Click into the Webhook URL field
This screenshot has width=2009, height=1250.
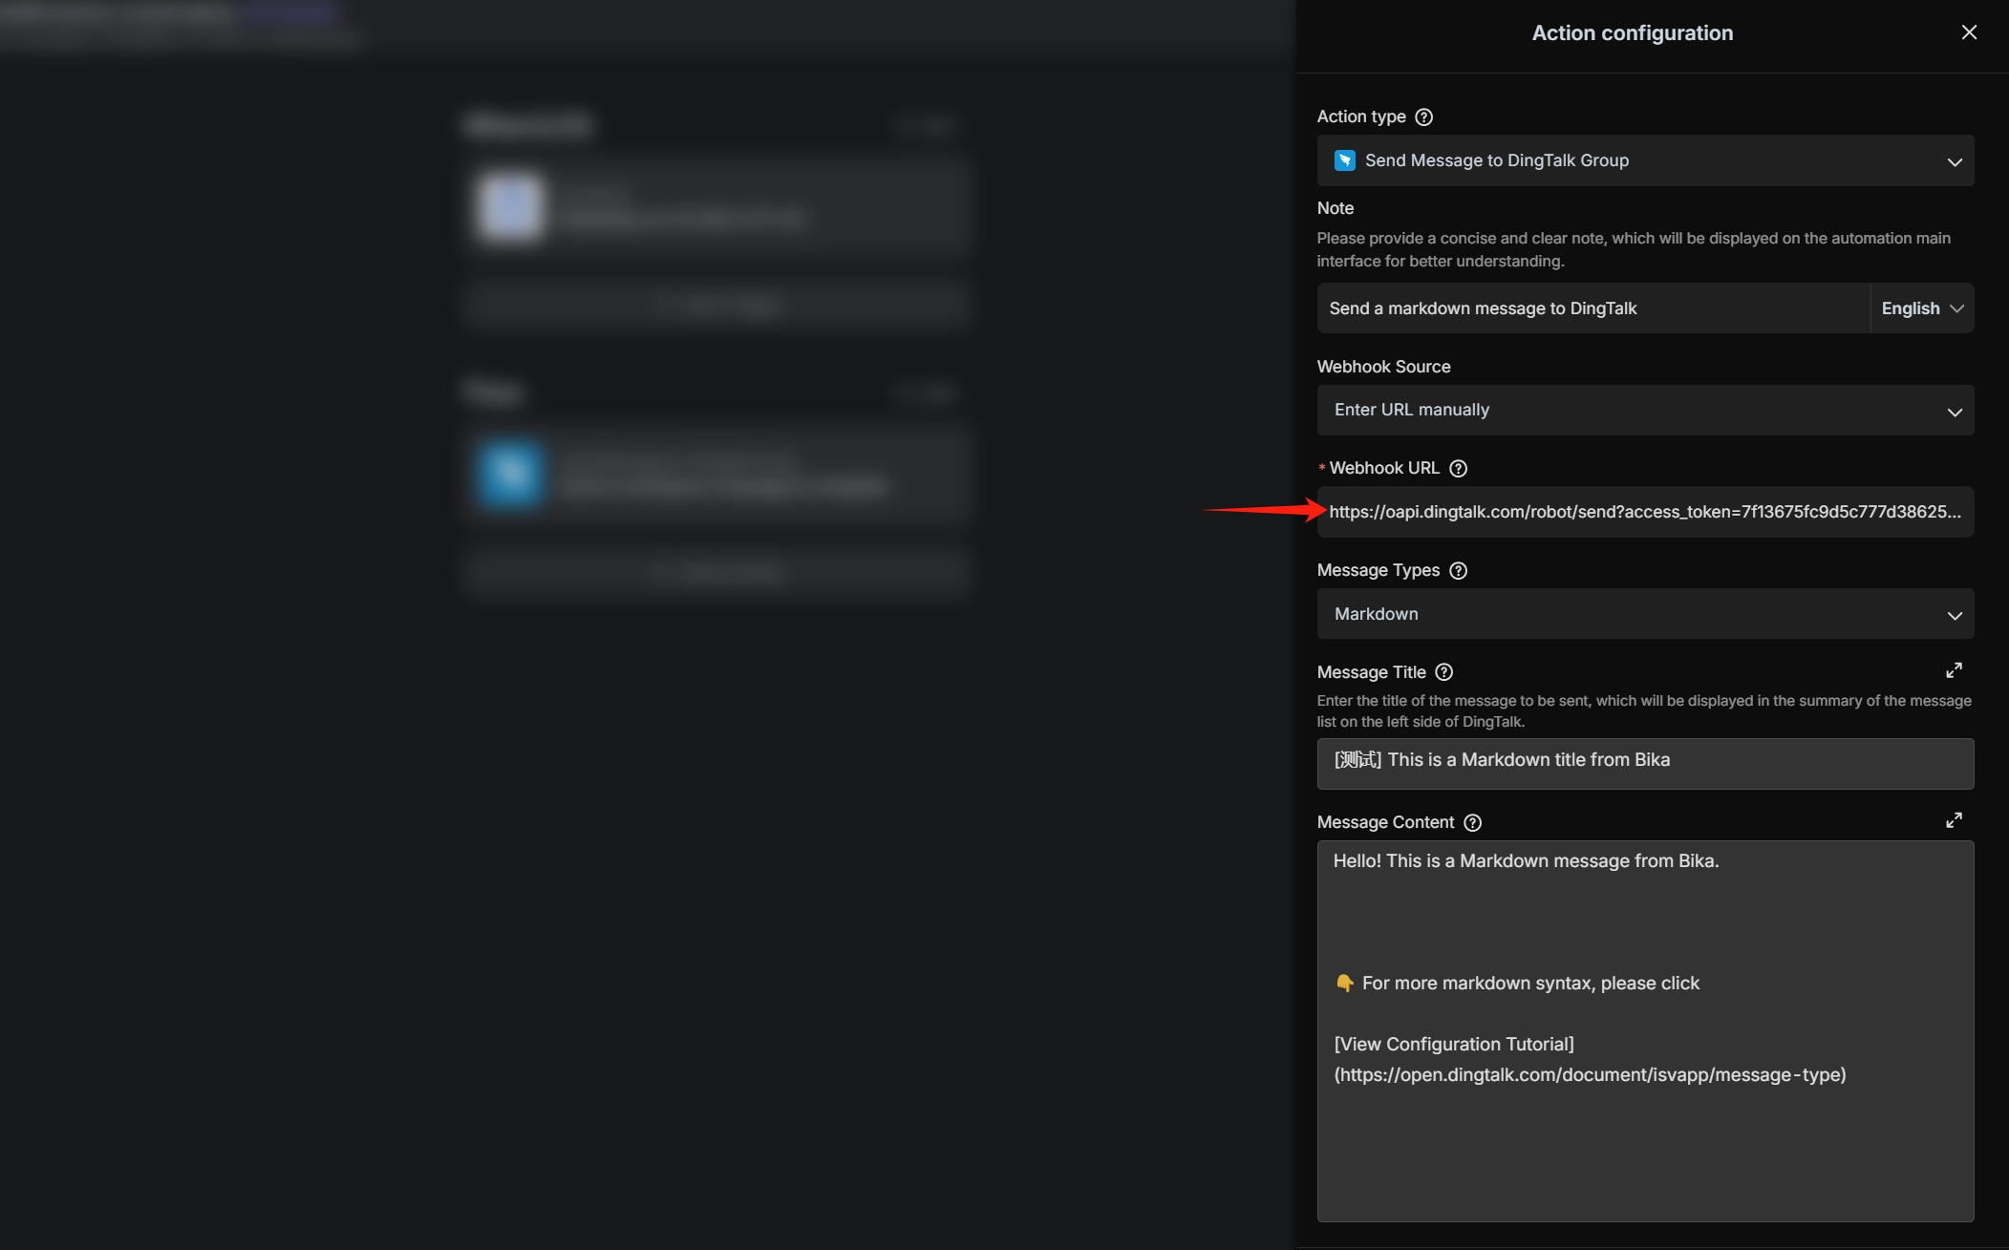pyautogui.click(x=1645, y=512)
